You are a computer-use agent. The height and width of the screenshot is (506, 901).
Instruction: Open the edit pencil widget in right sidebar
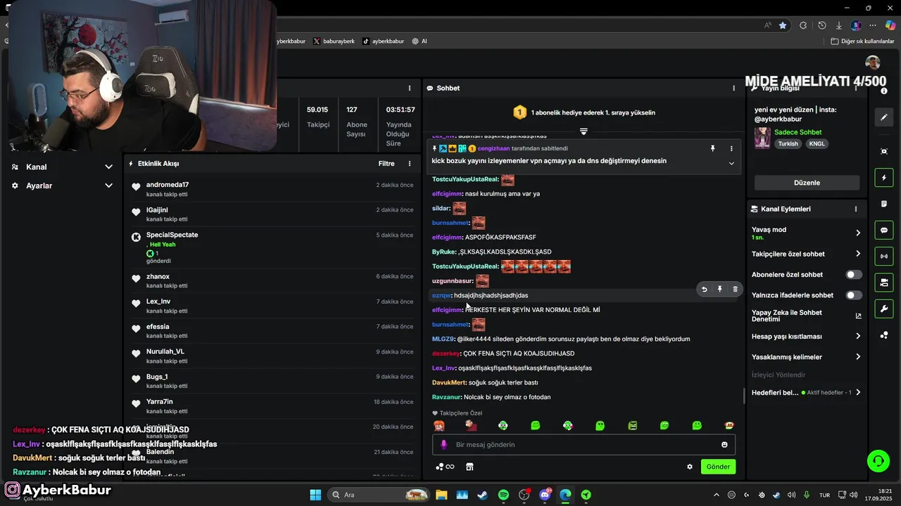click(x=884, y=117)
